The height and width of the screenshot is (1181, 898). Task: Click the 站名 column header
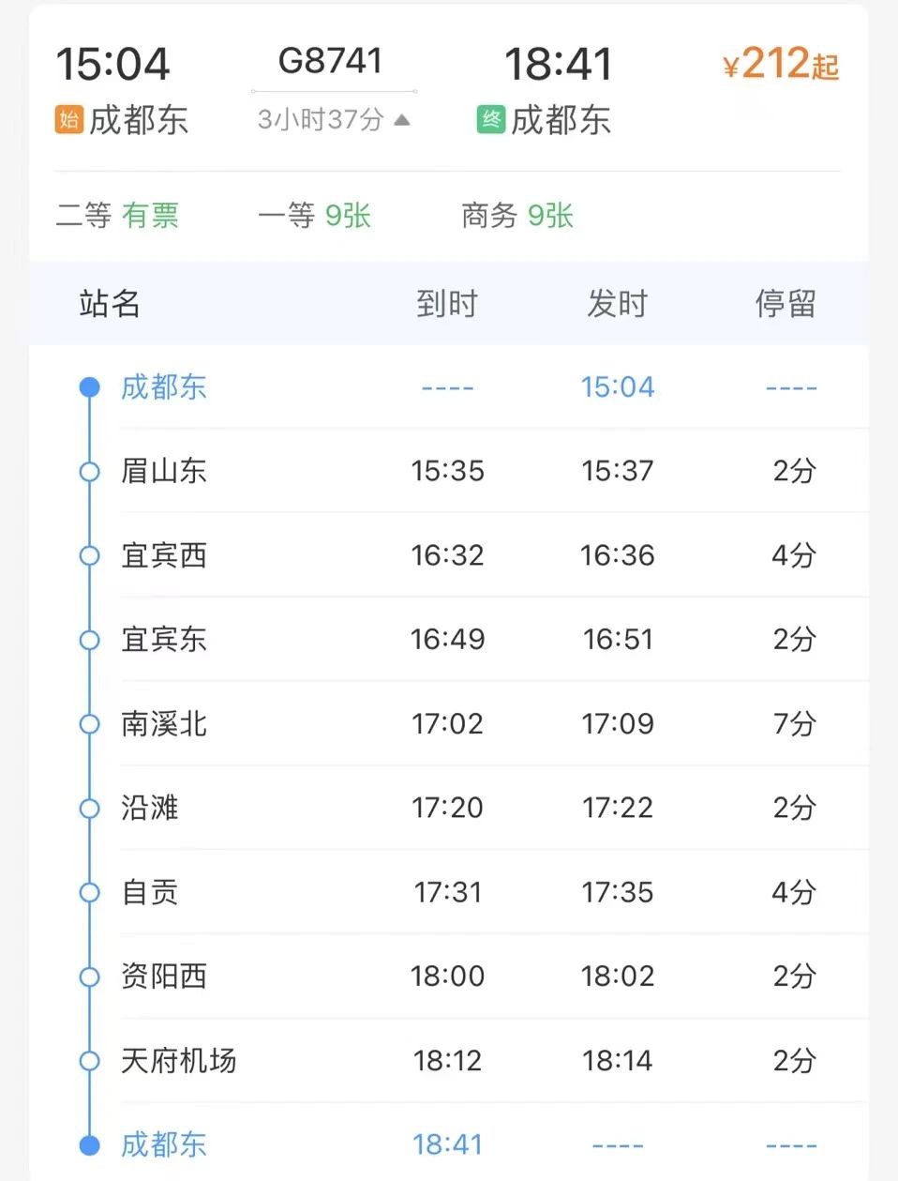coord(110,304)
